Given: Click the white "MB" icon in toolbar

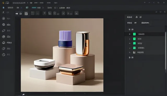Looking at the screenshot, I should click(17, 14).
